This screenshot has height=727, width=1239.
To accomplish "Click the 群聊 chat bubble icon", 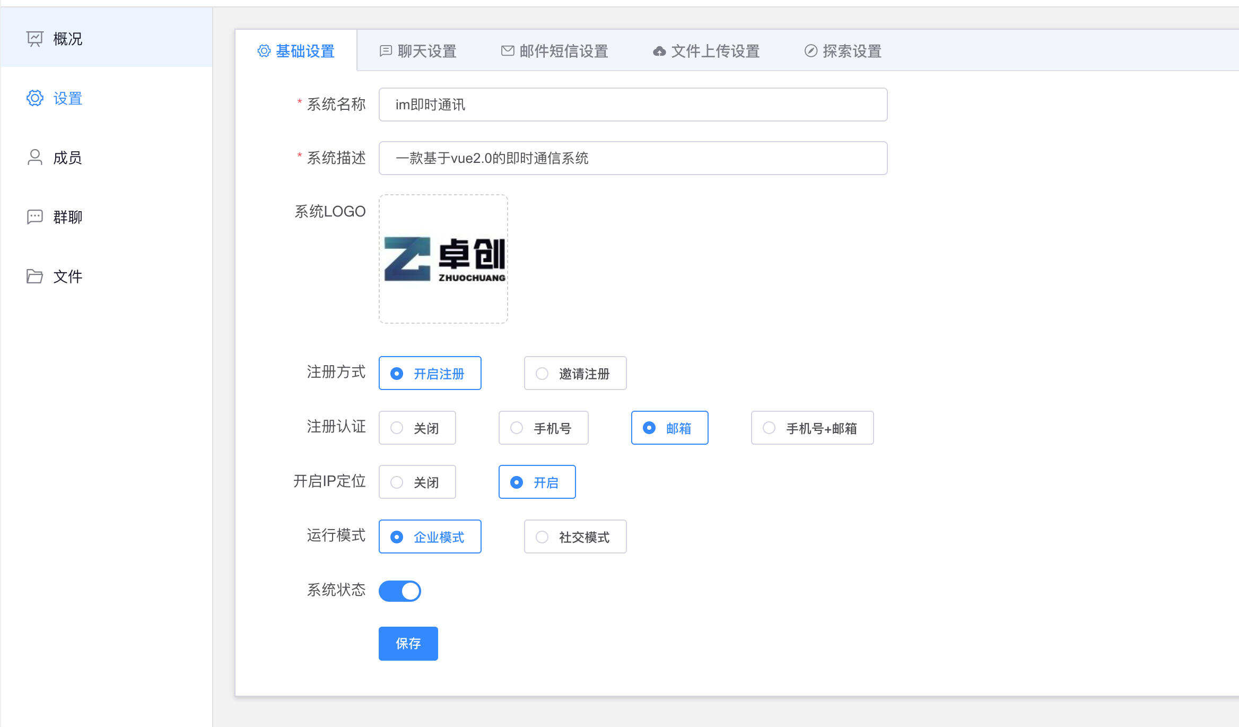I will point(34,217).
